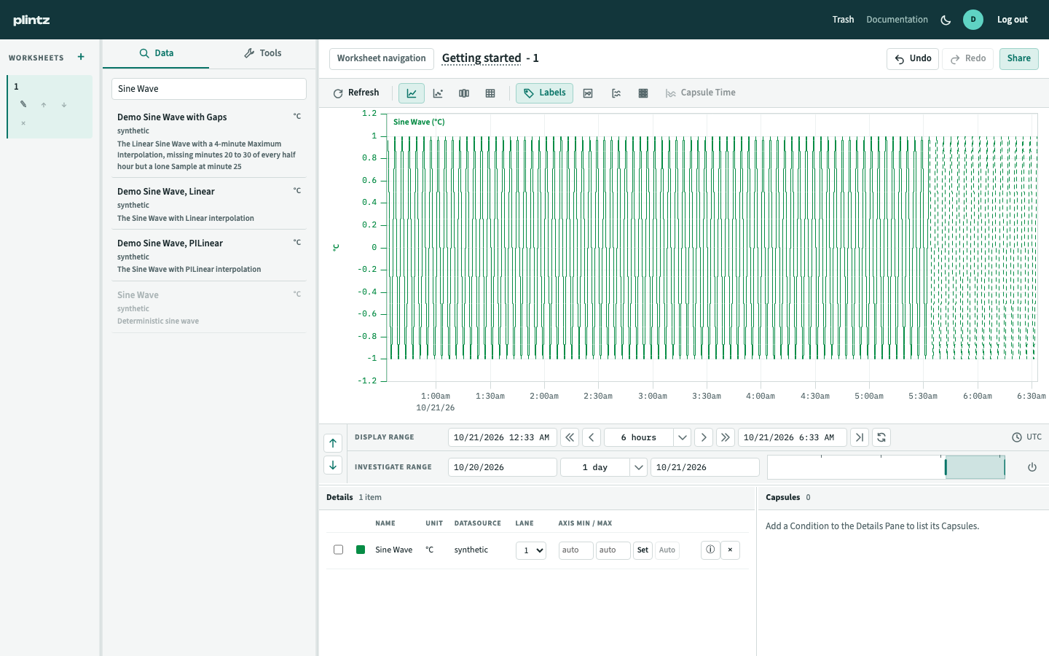Toggle the investigate range power icon
This screenshot has width=1049, height=656.
point(1032,467)
